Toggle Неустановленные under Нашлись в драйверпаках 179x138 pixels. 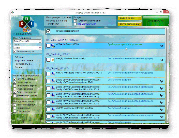point(14,79)
